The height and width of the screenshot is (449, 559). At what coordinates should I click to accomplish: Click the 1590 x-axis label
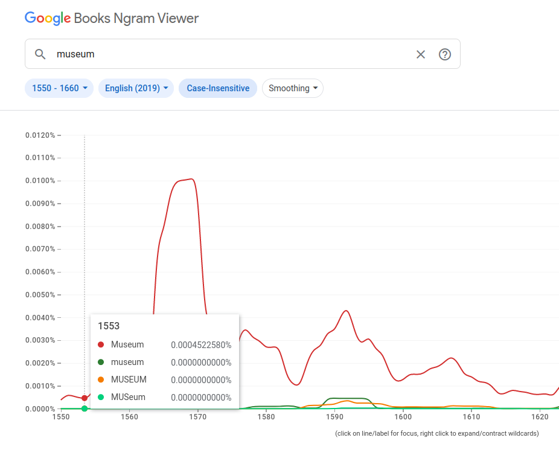pyautogui.click(x=335, y=417)
